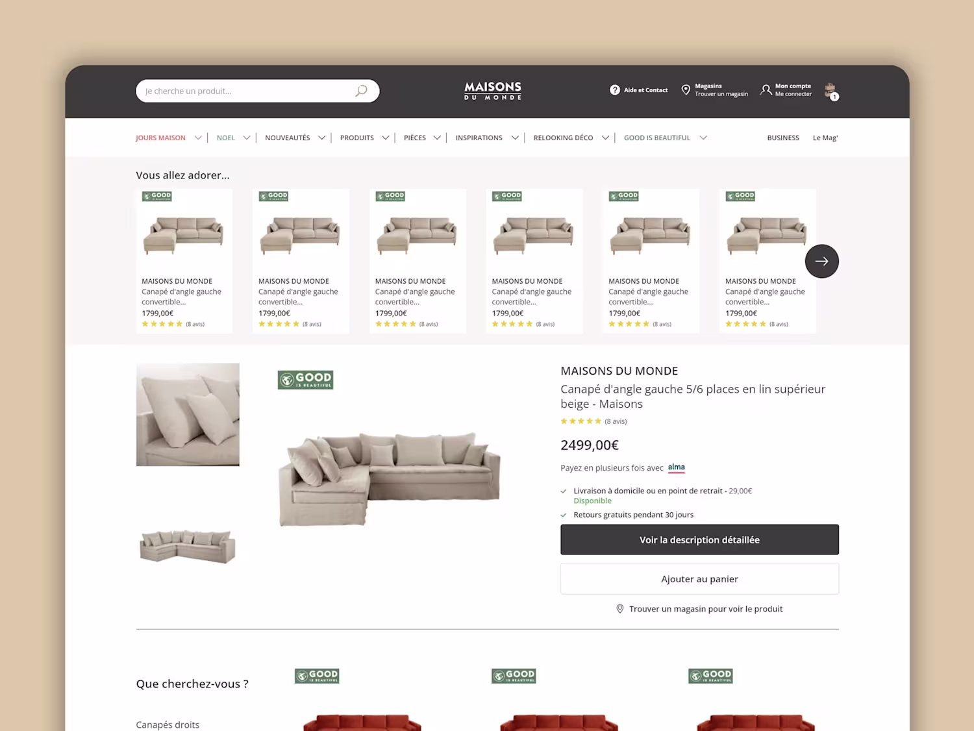This screenshot has height=731, width=974.
Task: Click the Mon compte user icon
Action: (766, 90)
